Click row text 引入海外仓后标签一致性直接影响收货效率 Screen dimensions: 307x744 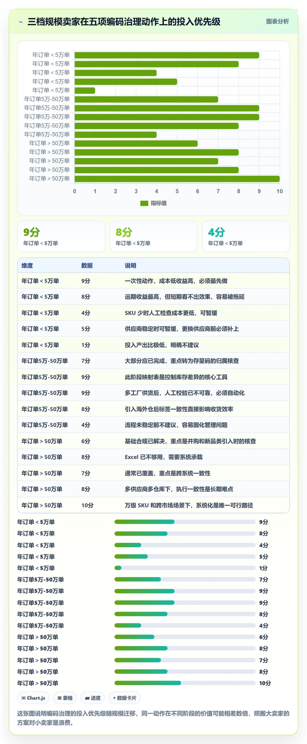[x=179, y=409]
